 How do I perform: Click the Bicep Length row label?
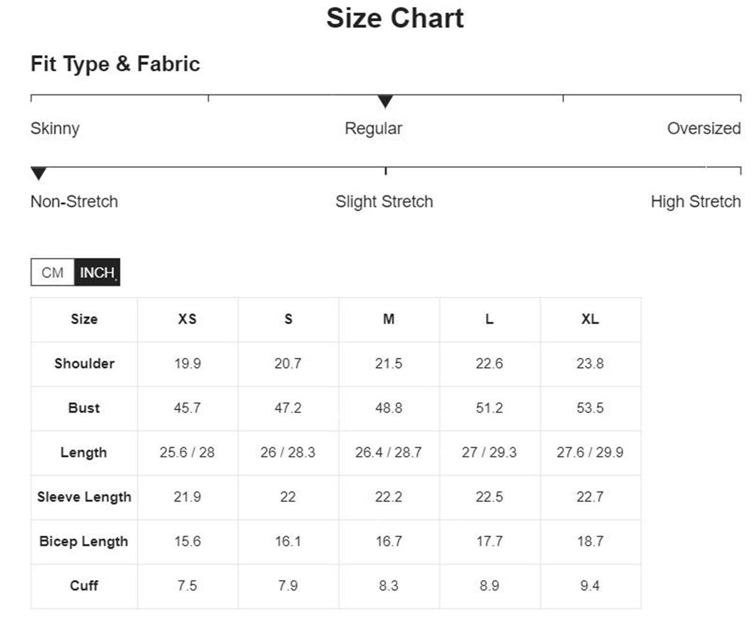84,541
